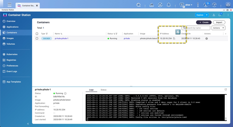
Task: Click the gear icon in Actions column
Action: coord(207,38)
